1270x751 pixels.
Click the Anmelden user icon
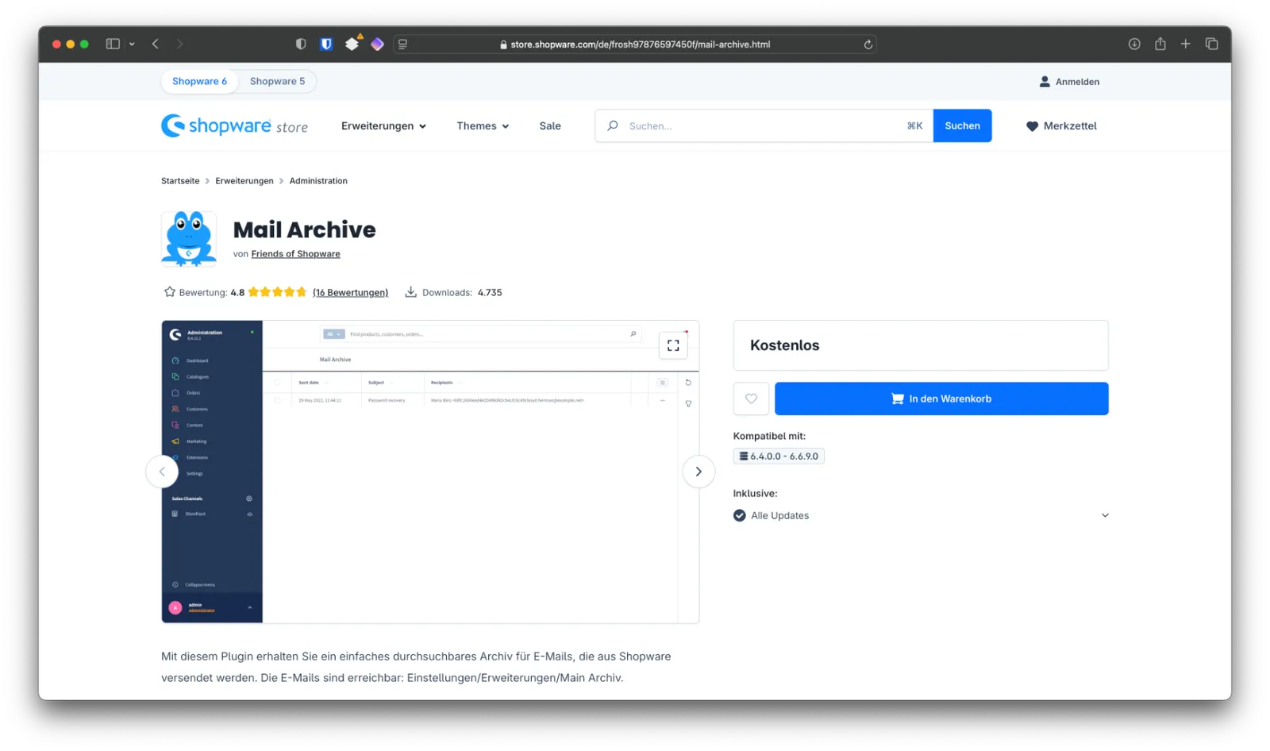coord(1044,81)
